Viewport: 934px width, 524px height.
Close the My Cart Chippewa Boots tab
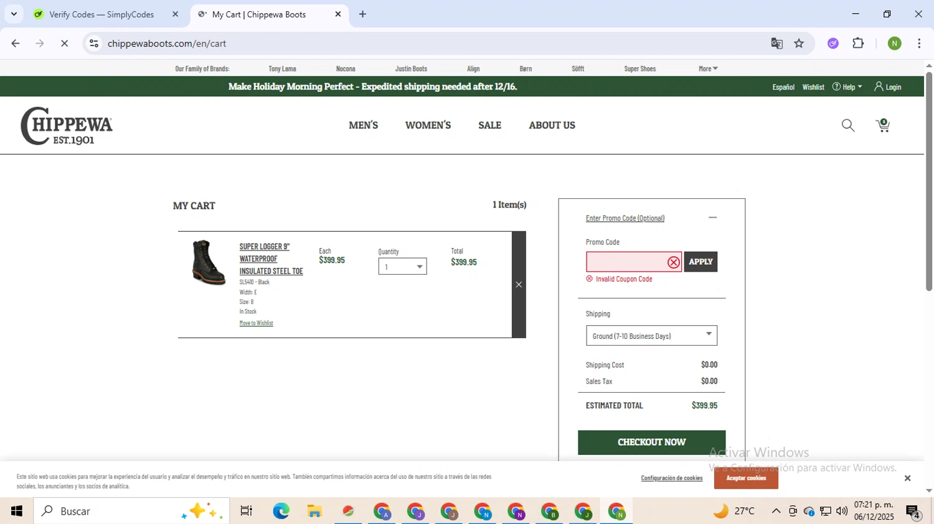click(338, 14)
